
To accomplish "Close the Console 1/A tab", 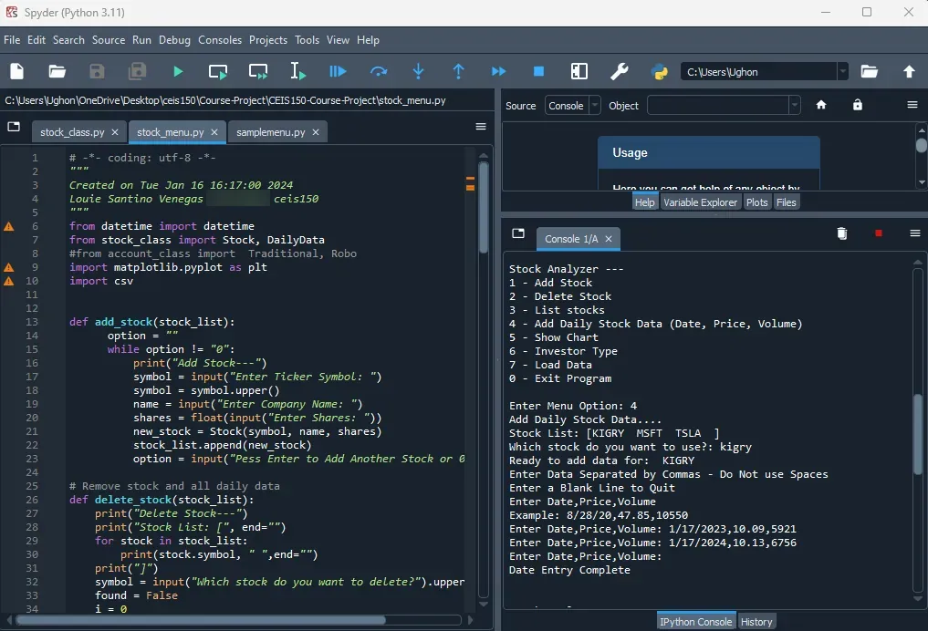I will point(609,239).
